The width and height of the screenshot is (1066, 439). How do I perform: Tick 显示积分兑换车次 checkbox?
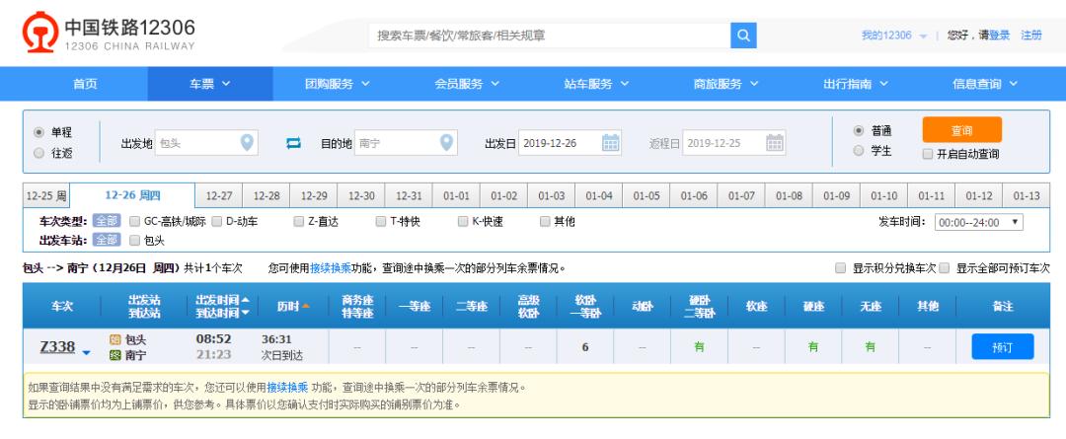tap(841, 267)
